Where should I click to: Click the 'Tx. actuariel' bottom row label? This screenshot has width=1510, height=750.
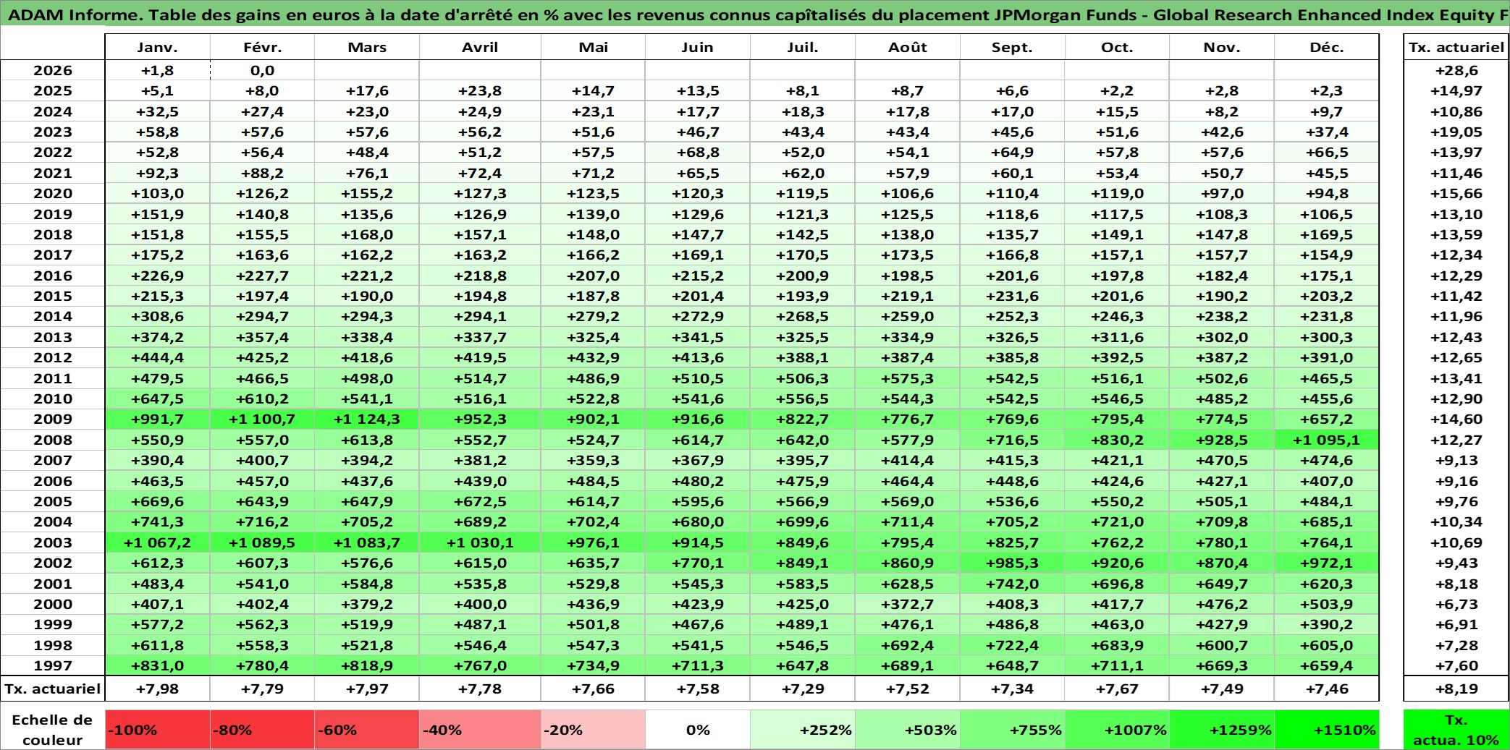click(53, 689)
